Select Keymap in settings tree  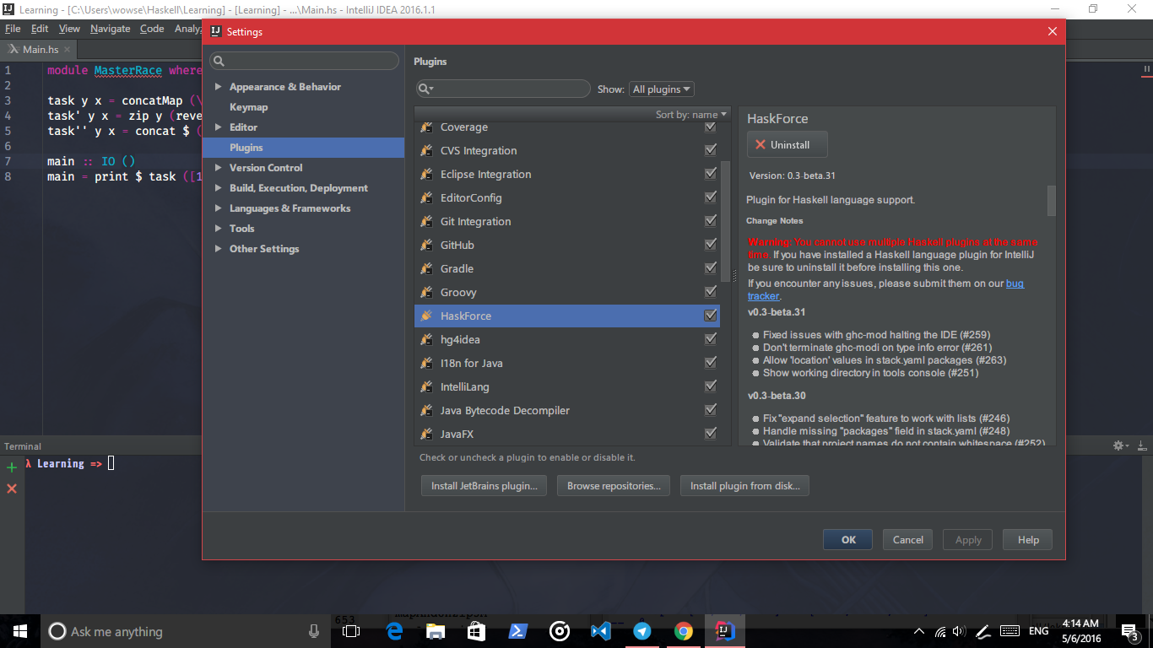point(248,107)
